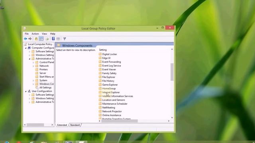Select the Network Projector entry
This screenshot has height=143, width=255.
[112, 111]
